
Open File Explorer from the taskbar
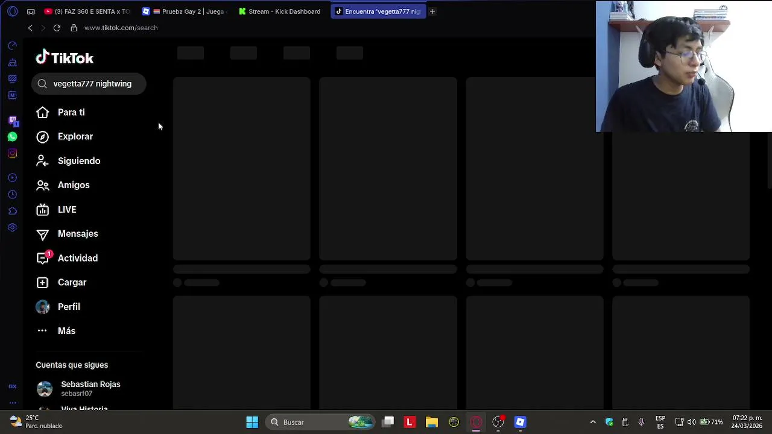coord(432,422)
